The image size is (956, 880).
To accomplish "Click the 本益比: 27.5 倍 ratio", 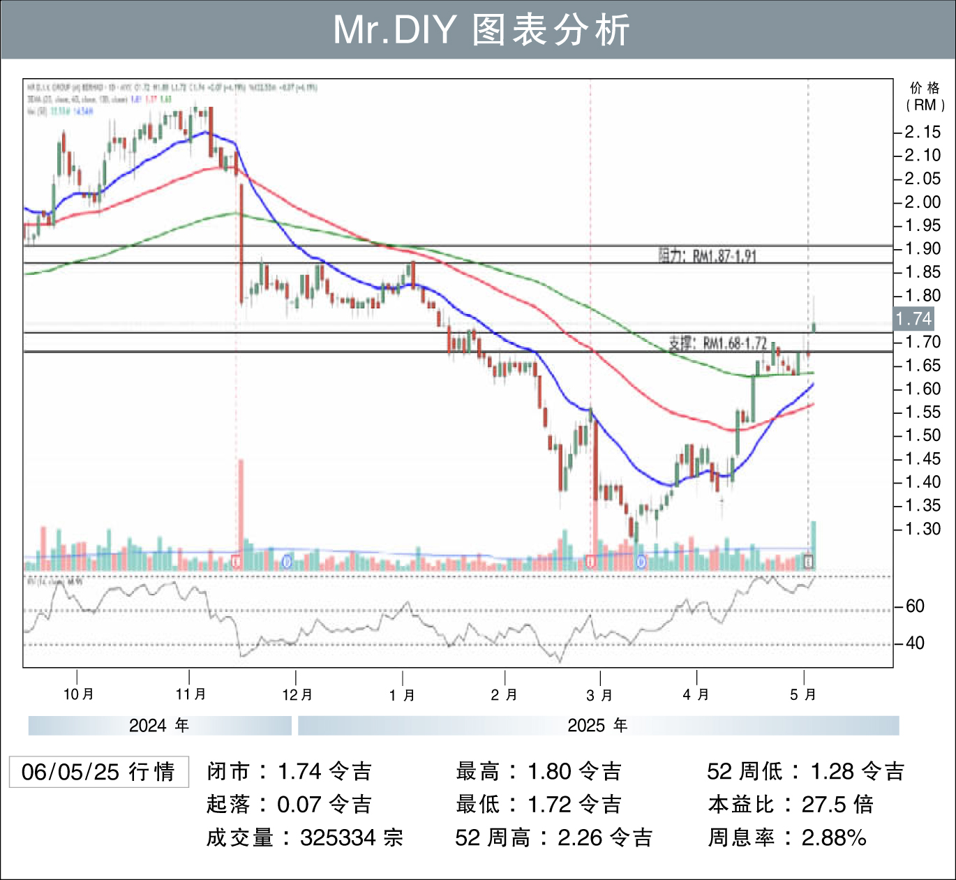I will [x=791, y=805].
